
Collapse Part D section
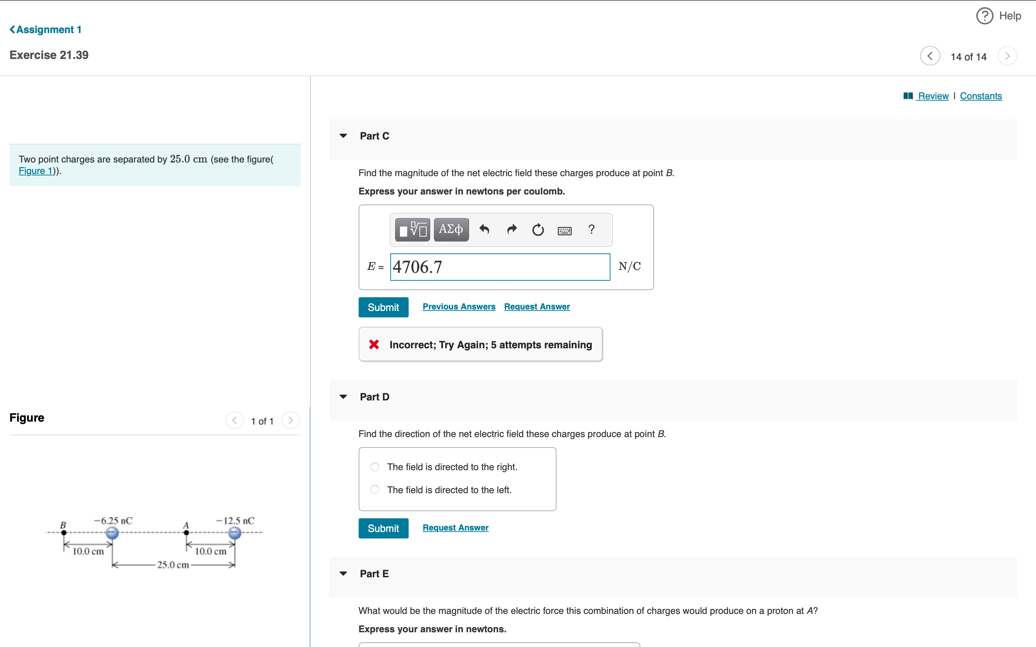[x=343, y=397]
